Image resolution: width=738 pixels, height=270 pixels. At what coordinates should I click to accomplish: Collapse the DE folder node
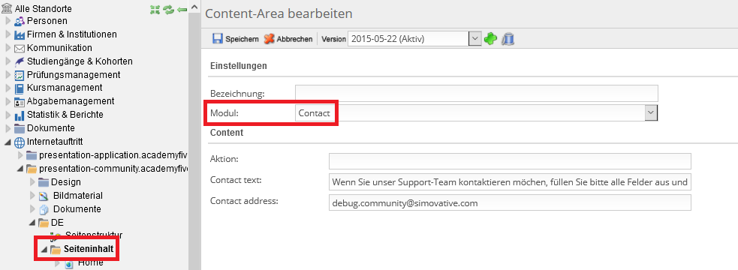tap(32, 223)
